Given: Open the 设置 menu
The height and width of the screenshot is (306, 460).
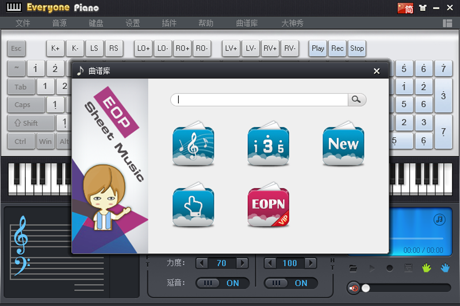Looking at the screenshot, I should [x=133, y=23].
